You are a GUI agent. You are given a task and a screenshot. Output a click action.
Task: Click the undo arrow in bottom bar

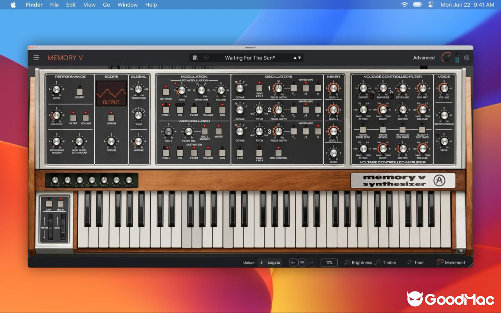click(x=293, y=263)
